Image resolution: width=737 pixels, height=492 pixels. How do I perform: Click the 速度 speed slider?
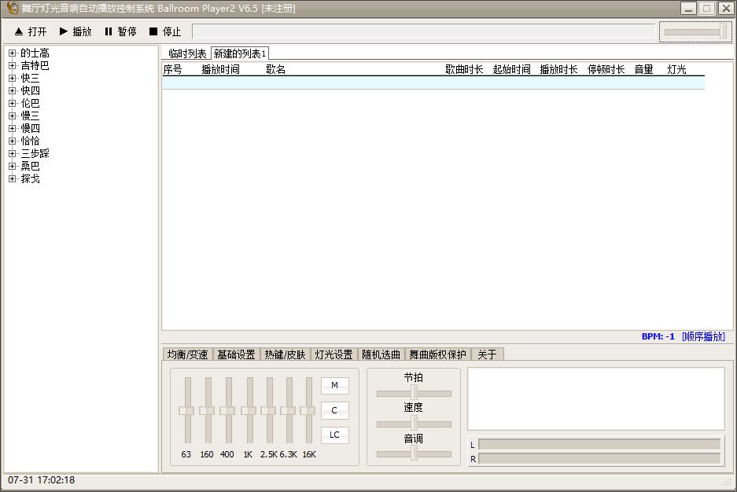(414, 424)
